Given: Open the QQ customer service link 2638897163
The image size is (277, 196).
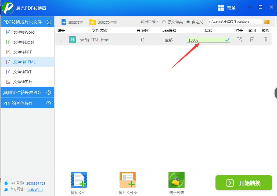Looking at the screenshot, I should [x=35, y=183].
